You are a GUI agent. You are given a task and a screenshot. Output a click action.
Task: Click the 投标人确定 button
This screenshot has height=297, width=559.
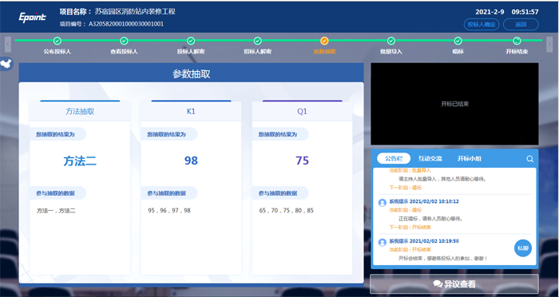(x=482, y=24)
